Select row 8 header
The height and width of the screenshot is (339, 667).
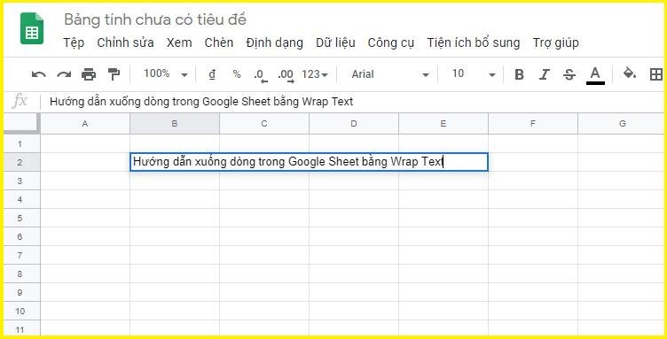coord(21,274)
